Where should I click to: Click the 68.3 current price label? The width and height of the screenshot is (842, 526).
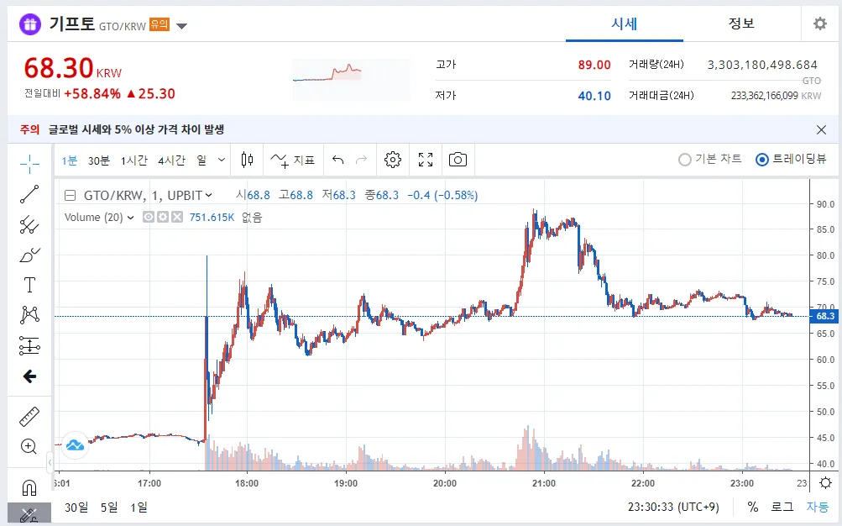click(x=825, y=316)
